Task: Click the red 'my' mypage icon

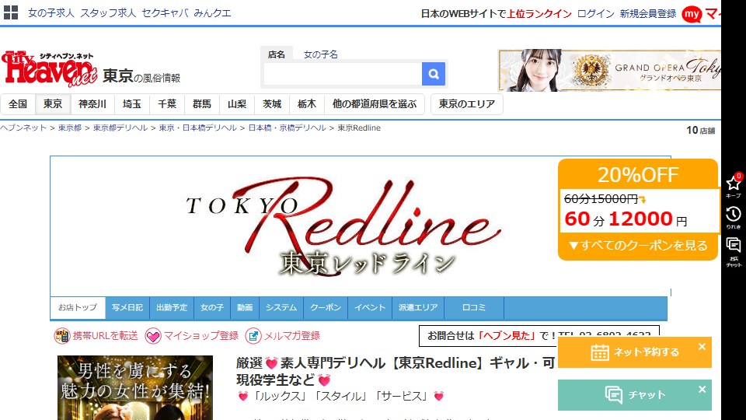Action: coord(692,14)
